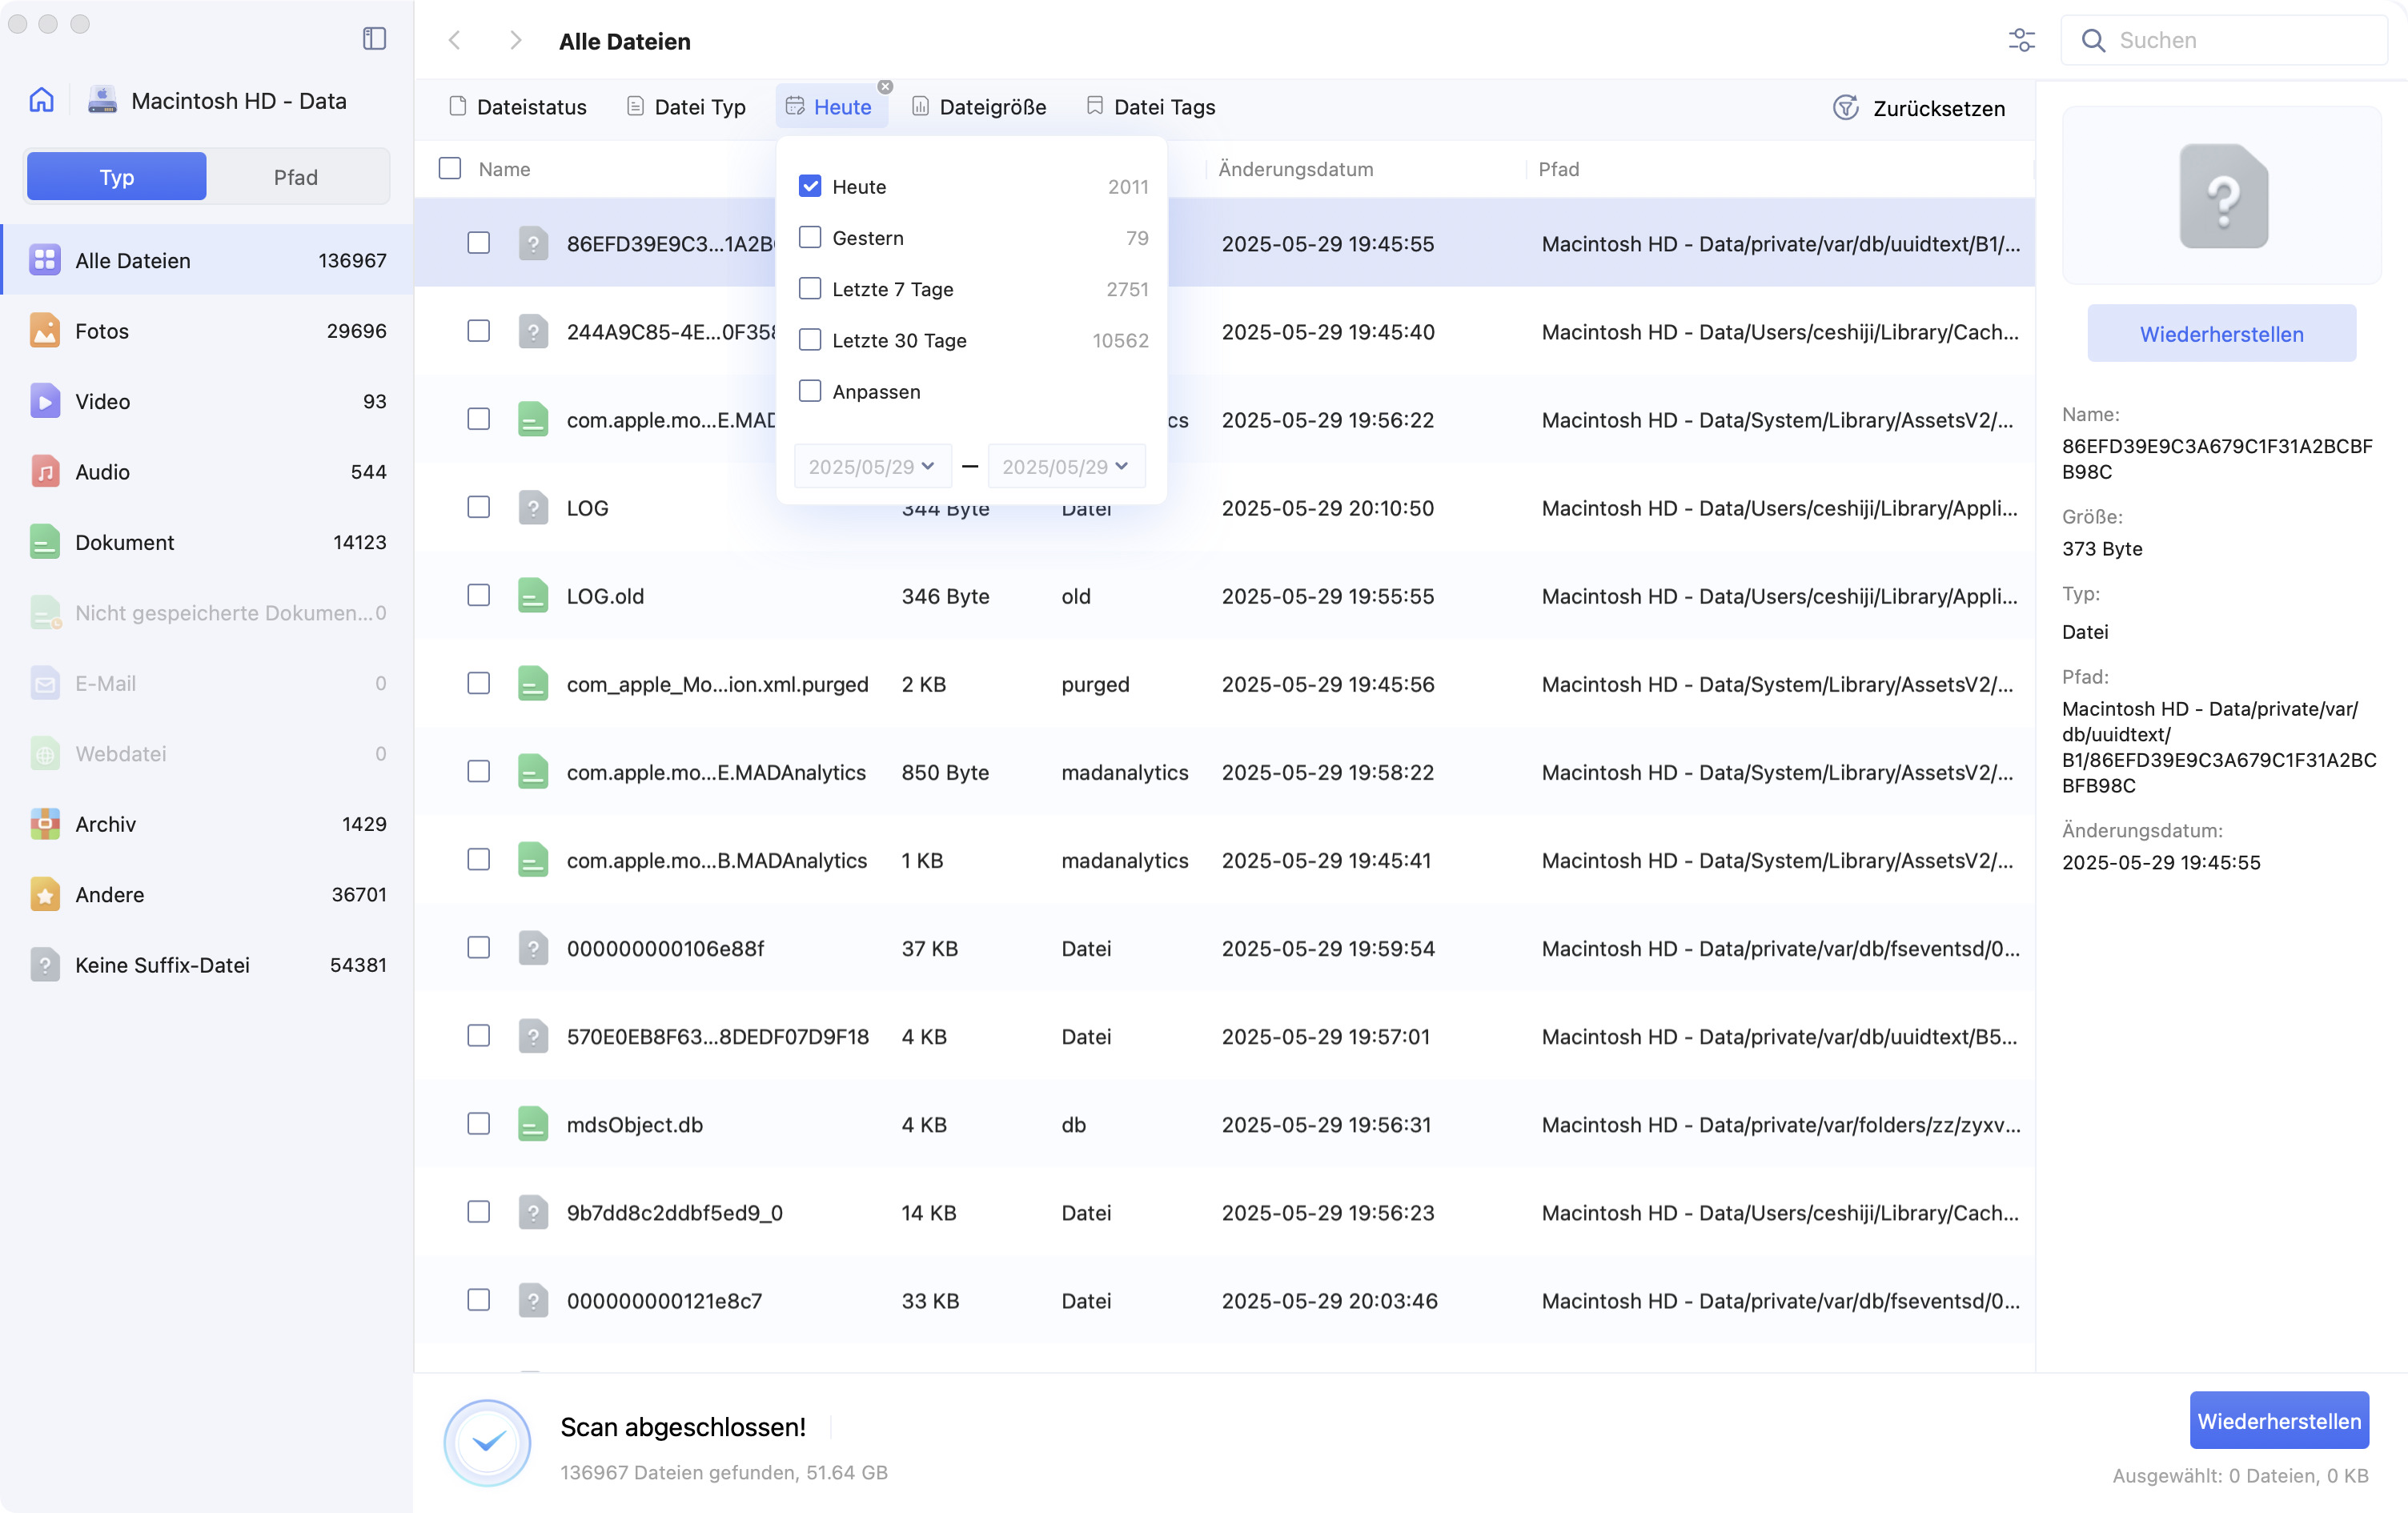Click the scan completed checkmark circle

point(487,1442)
